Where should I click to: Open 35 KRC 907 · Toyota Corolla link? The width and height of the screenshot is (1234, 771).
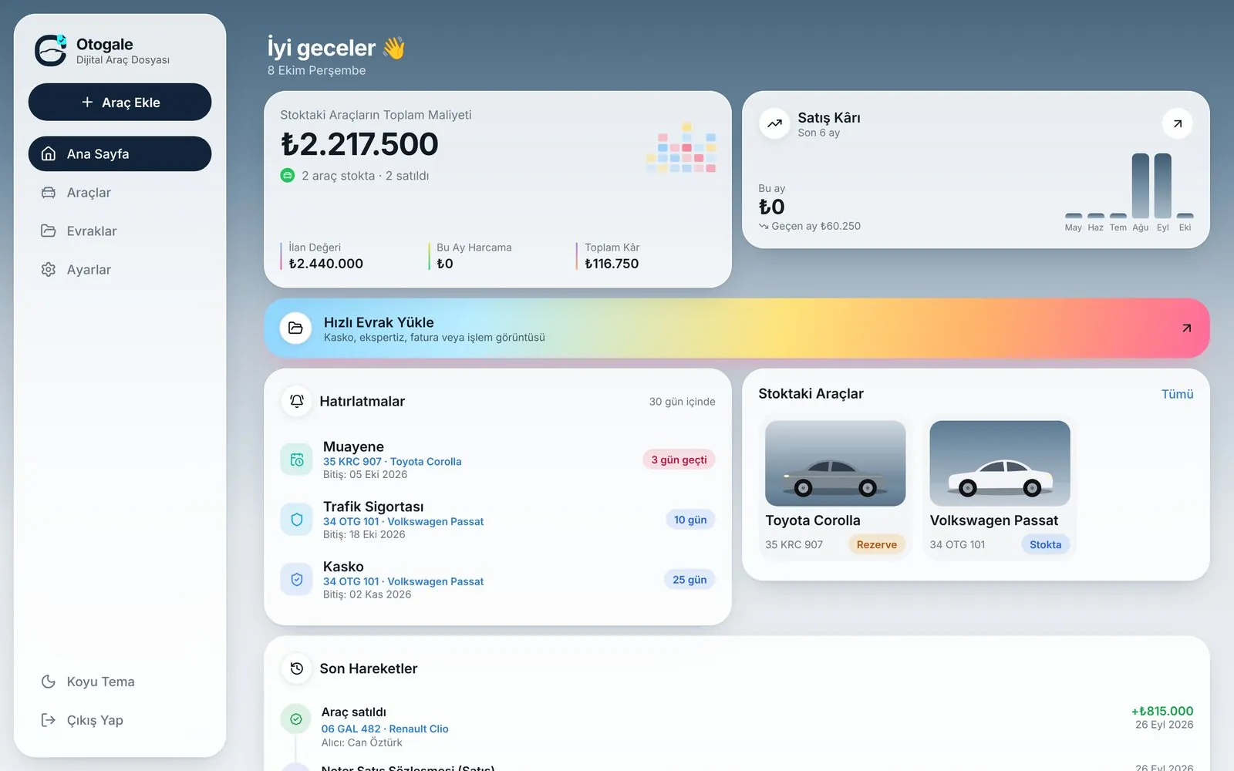coord(392,461)
